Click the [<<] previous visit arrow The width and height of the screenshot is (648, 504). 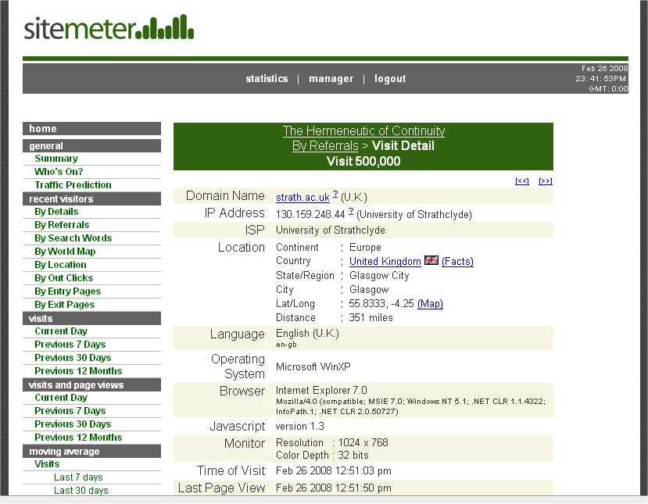(x=522, y=181)
